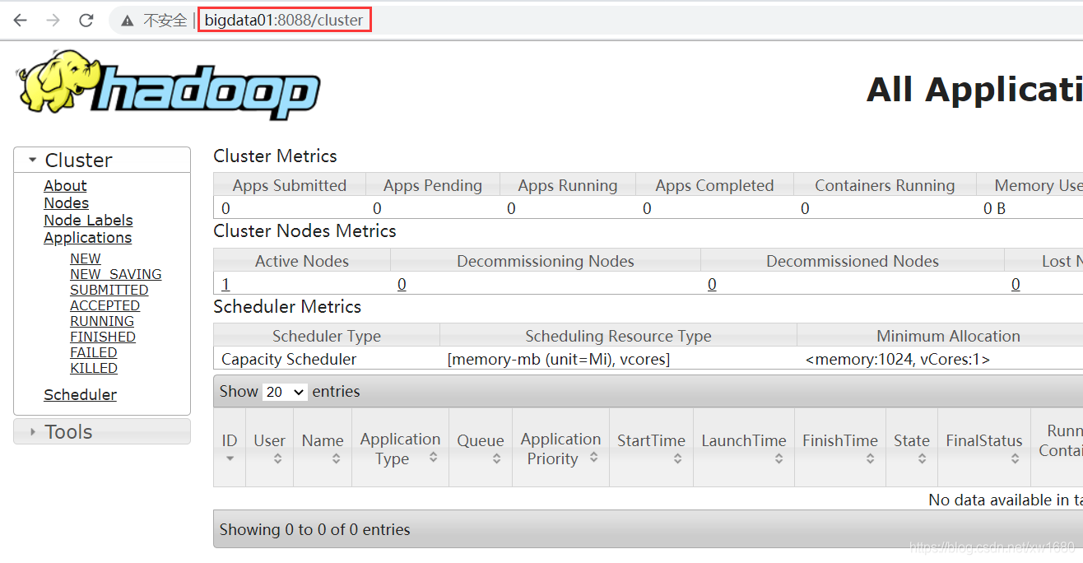Click the Hadoop elephant logo
The width and height of the screenshot is (1083, 563).
(168, 86)
